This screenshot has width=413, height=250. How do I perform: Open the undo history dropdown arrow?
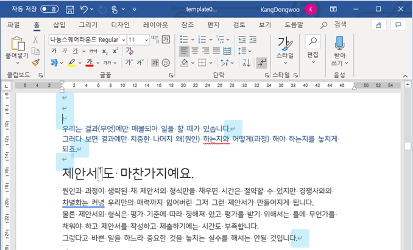pyautogui.click(x=91, y=9)
